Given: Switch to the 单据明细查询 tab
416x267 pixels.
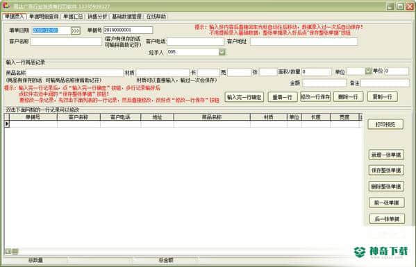Looking at the screenshot, I should [44, 17].
